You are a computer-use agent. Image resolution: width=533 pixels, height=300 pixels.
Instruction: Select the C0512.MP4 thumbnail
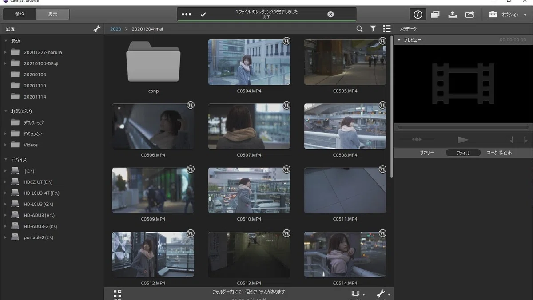click(153, 254)
